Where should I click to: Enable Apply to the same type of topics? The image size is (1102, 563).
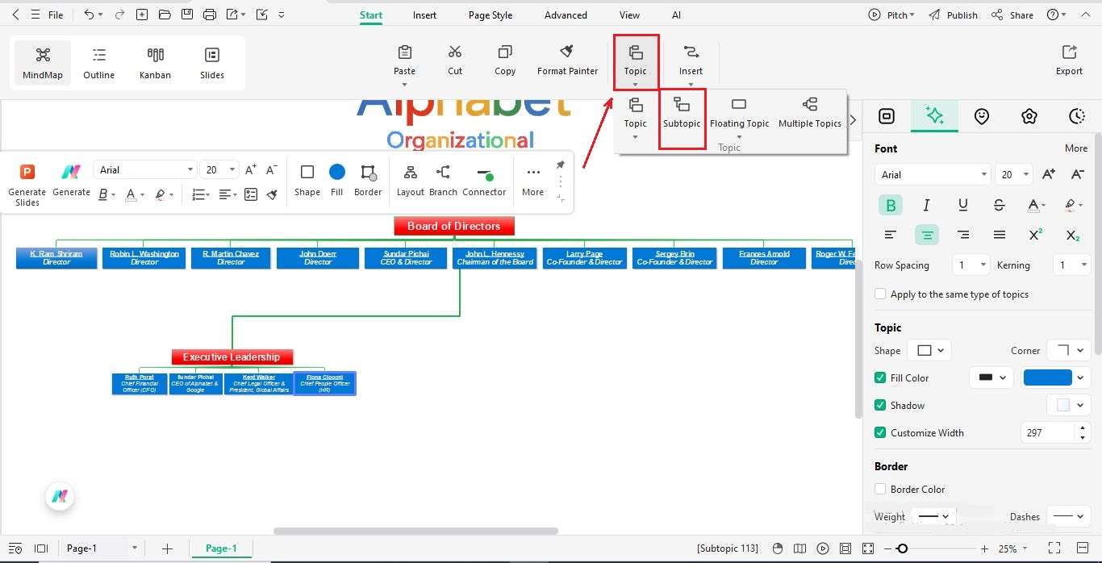[x=880, y=294]
